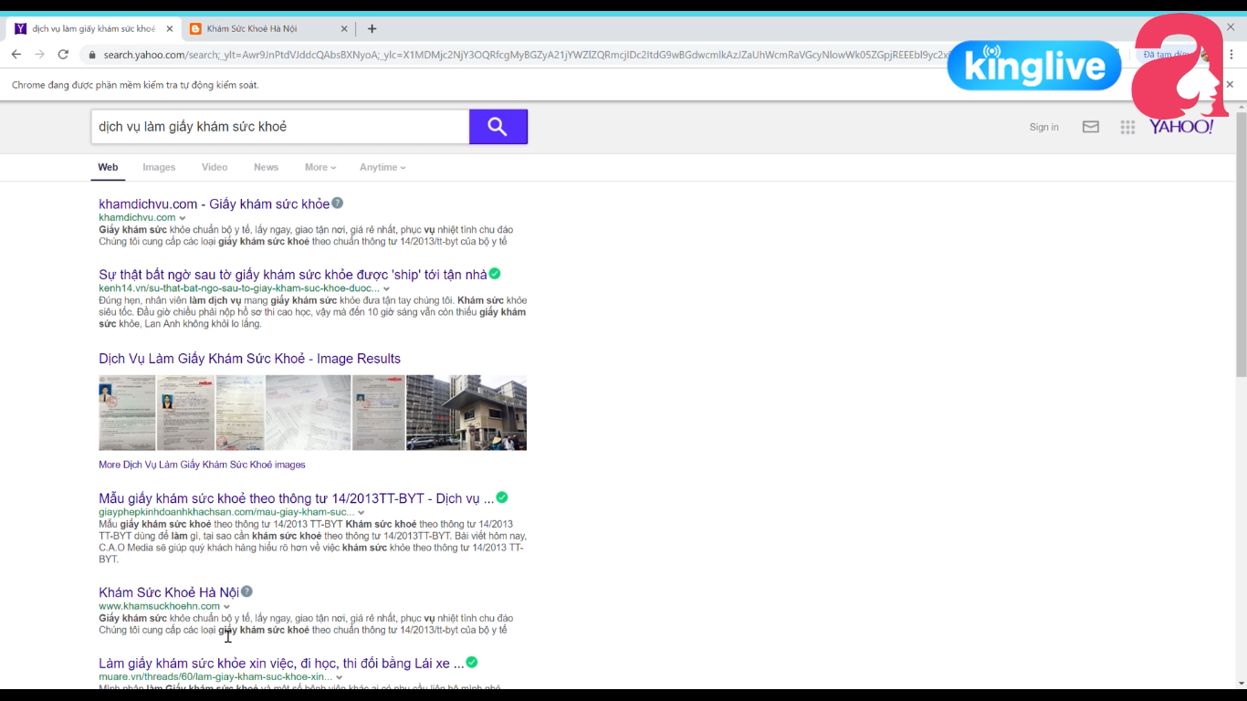This screenshot has width=1247, height=701.
Task: Click the purple search magnifier button
Action: pyautogui.click(x=498, y=127)
